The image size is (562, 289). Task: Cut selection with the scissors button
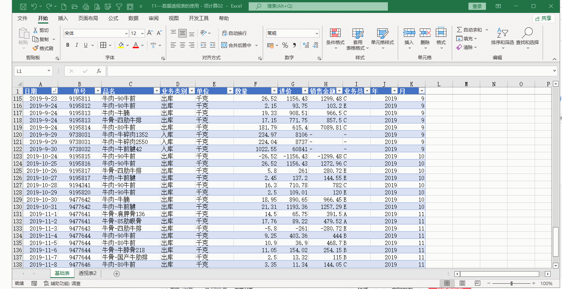tap(41, 30)
